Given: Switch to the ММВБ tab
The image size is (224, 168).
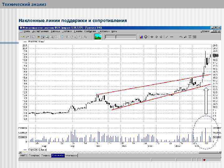Looking at the screenshot, I should point(23,156).
